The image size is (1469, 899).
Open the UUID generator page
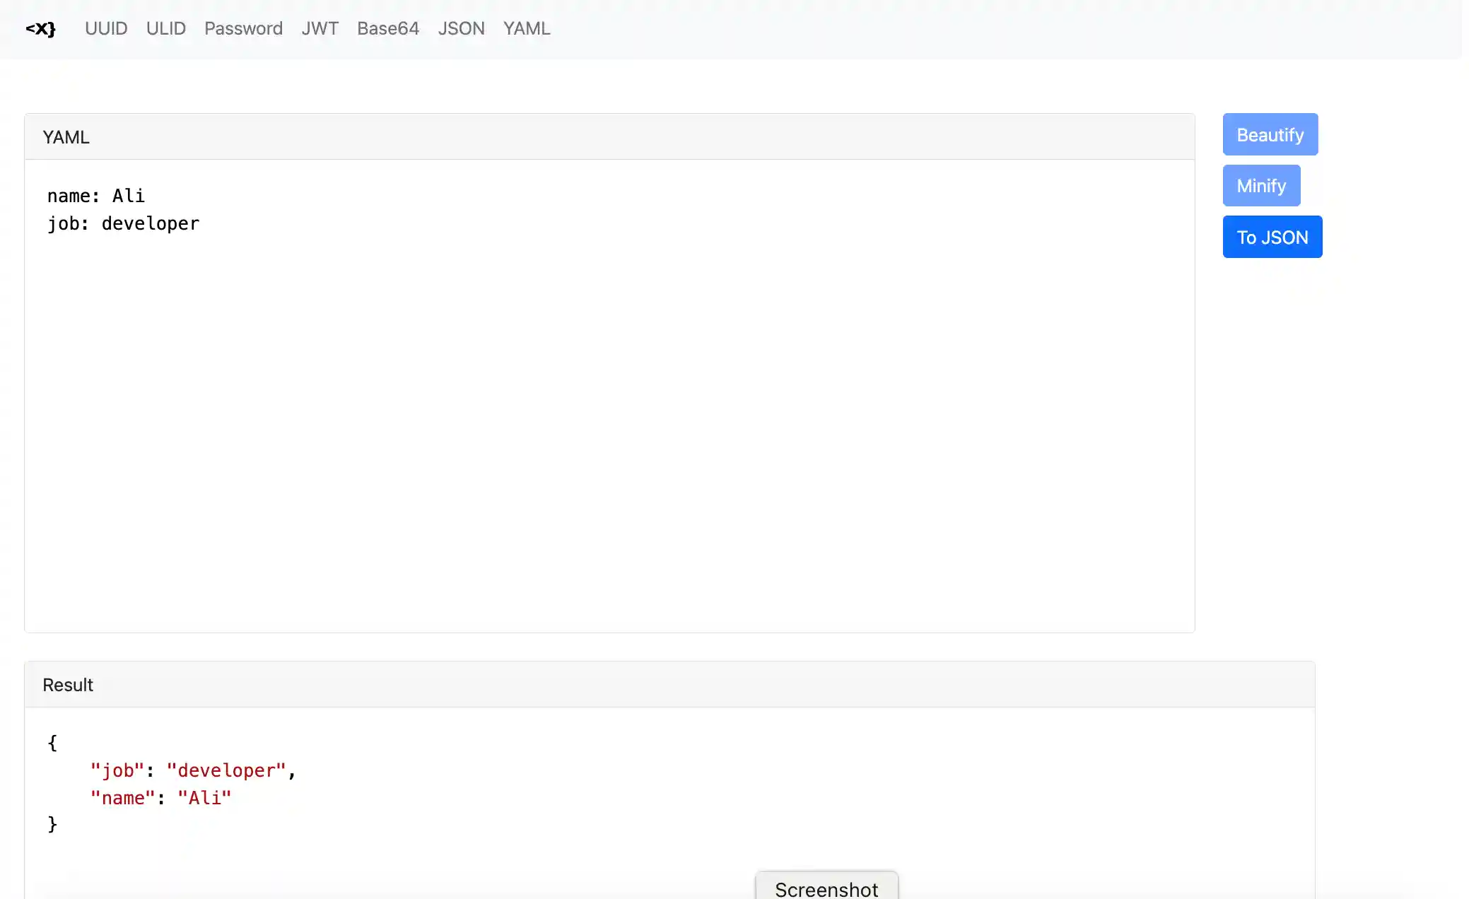(106, 29)
